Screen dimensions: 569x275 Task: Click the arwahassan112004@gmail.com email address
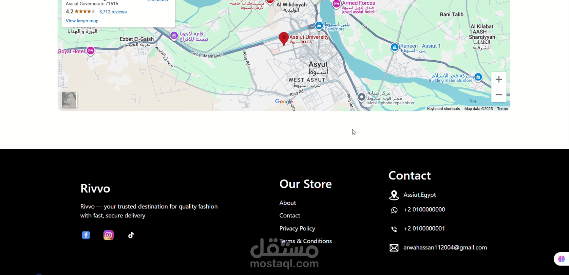coord(445,248)
